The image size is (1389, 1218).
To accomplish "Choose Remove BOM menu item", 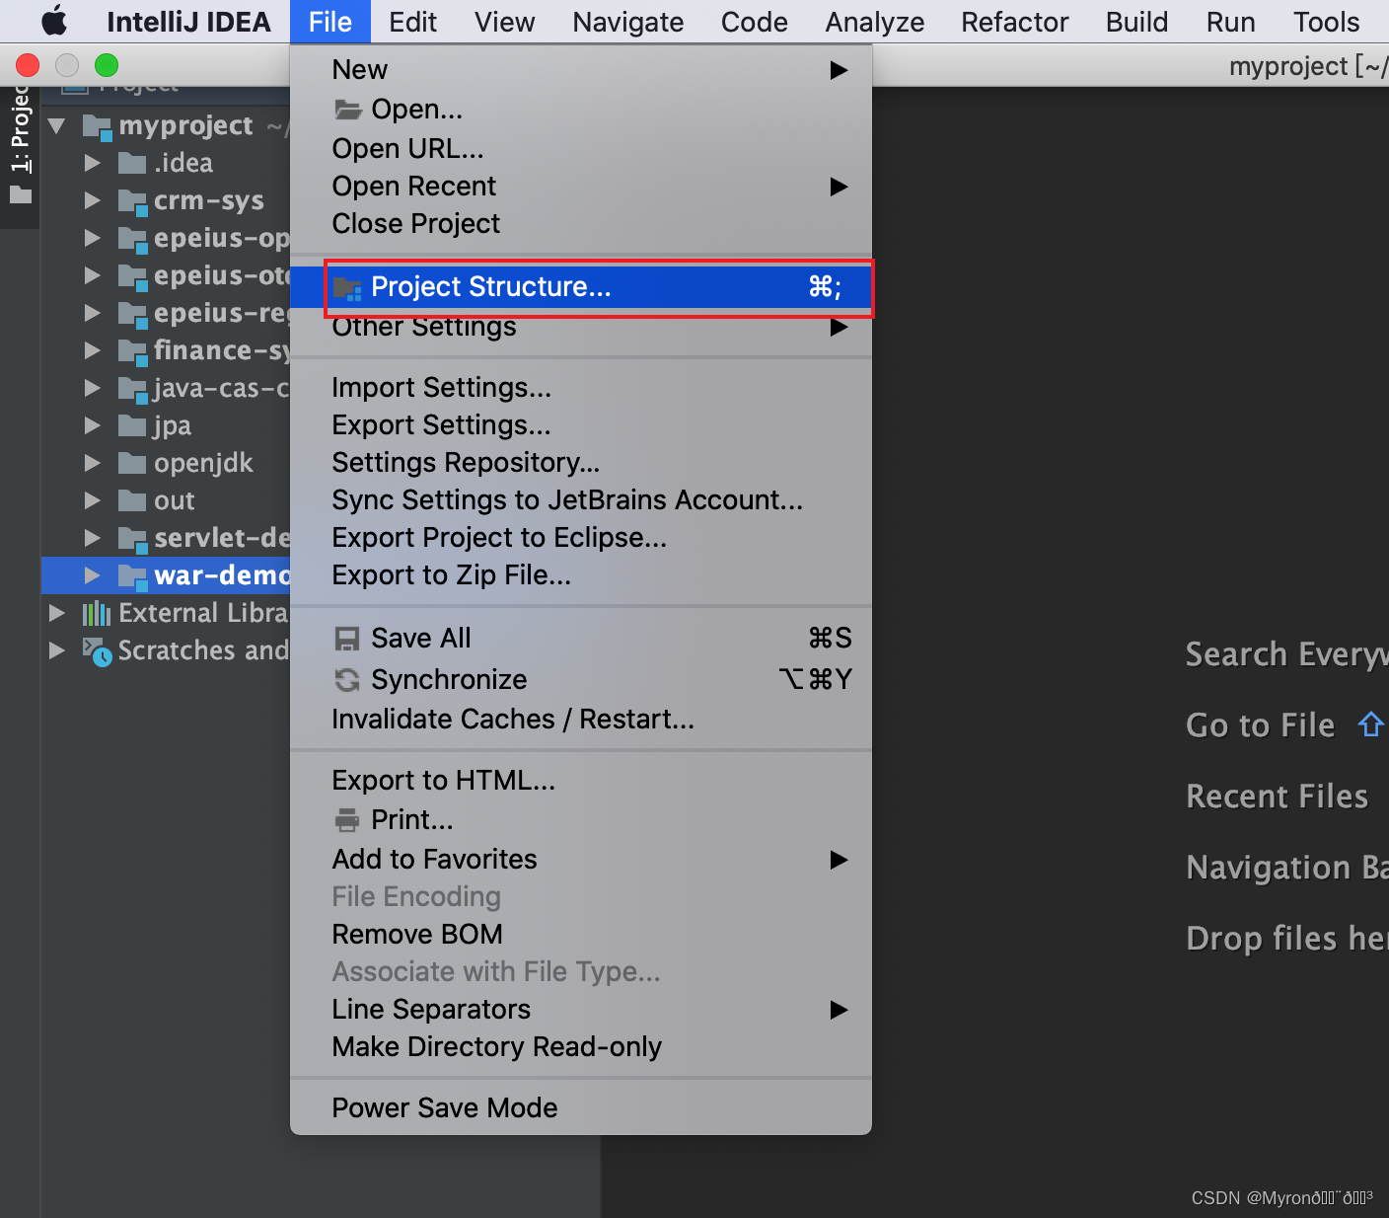I will tap(581, 935).
